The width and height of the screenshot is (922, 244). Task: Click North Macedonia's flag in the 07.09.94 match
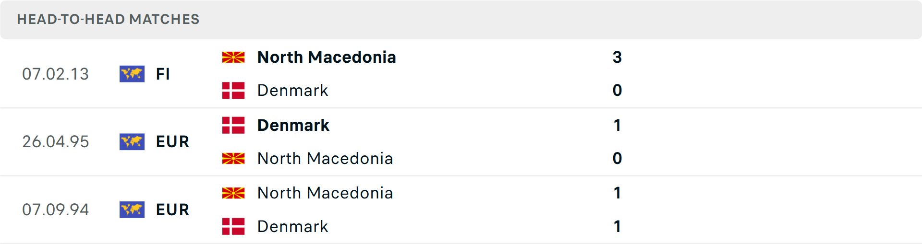pyautogui.click(x=233, y=193)
